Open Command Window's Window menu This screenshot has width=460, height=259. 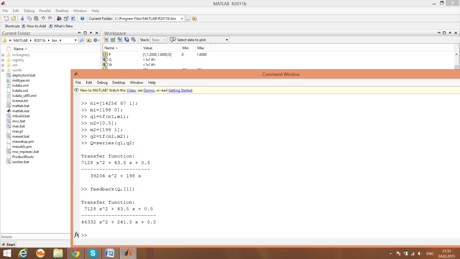(136, 82)
